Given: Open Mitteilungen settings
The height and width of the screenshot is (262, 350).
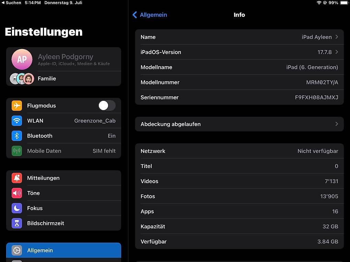Looking at the screenshot, I should coord(63,178).
